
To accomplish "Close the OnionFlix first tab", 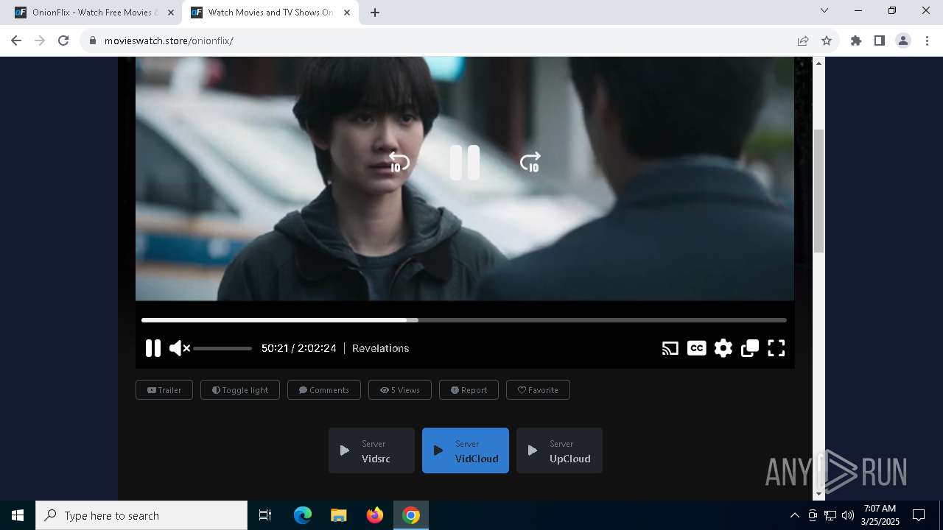I will 170,13.
